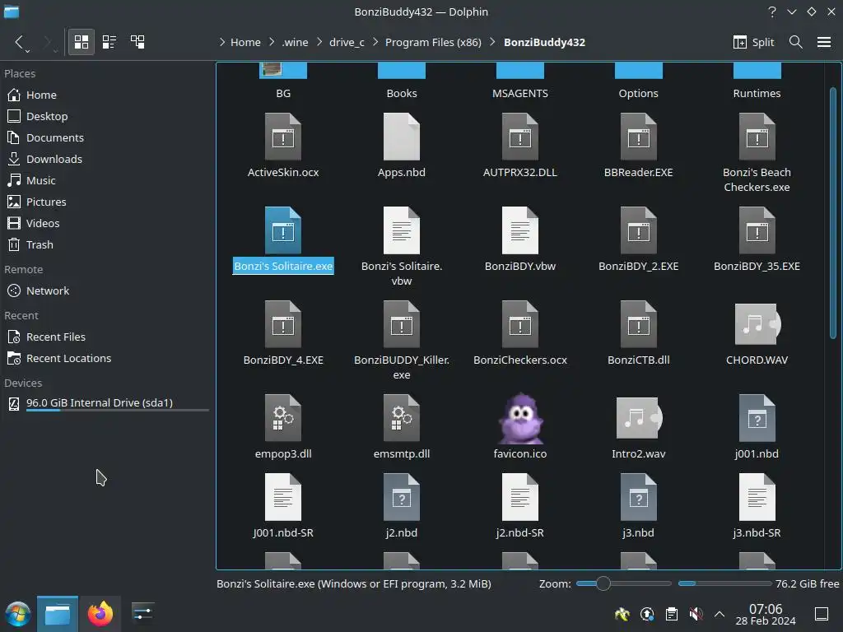
Task: Switch to Compact view mode
Action: (x=109, y=42)
